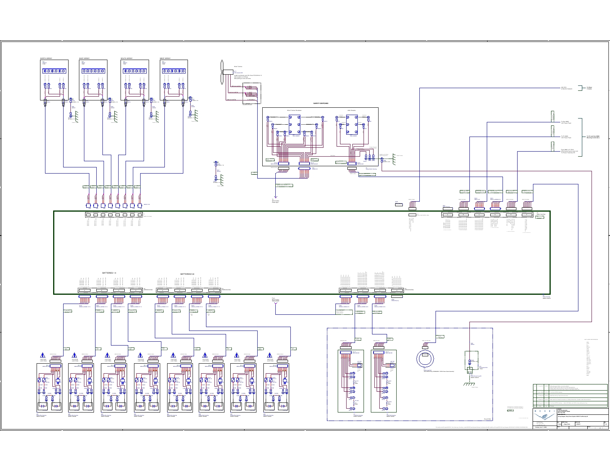610x471 pixels.
Task: Click the Wind Turbine text label
Action: point(238,67)
